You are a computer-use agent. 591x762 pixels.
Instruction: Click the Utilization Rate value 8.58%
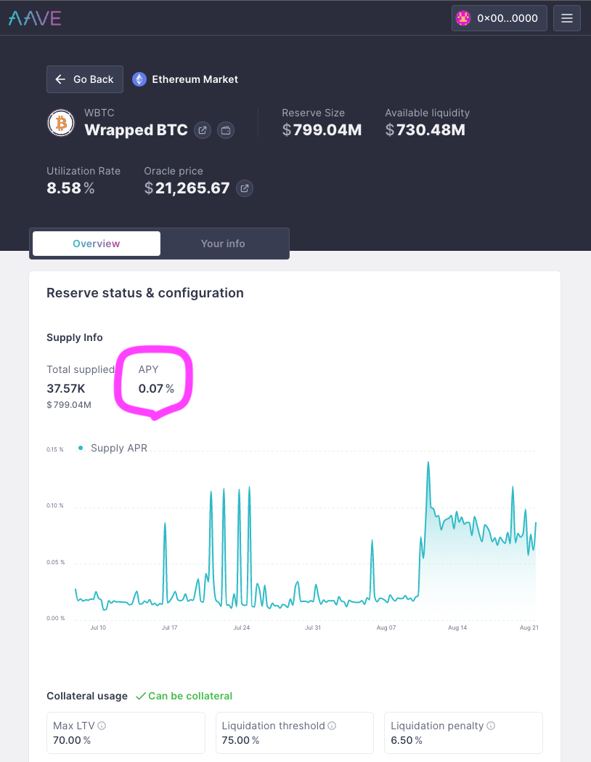(70, 188)
